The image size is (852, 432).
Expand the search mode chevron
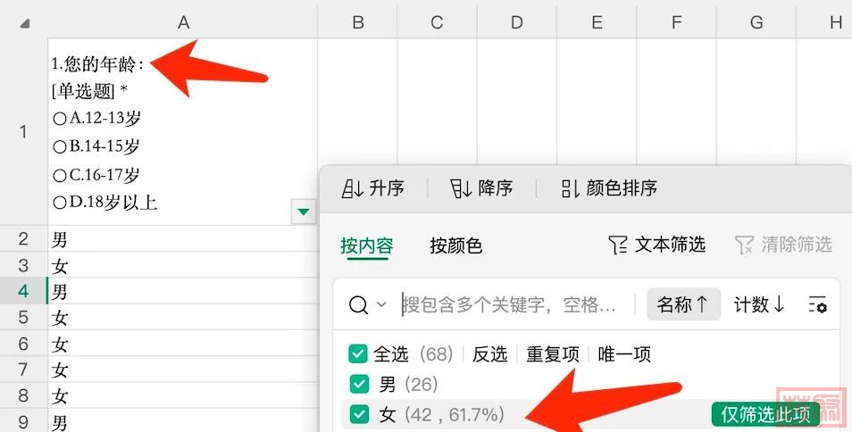coord(381,304)
